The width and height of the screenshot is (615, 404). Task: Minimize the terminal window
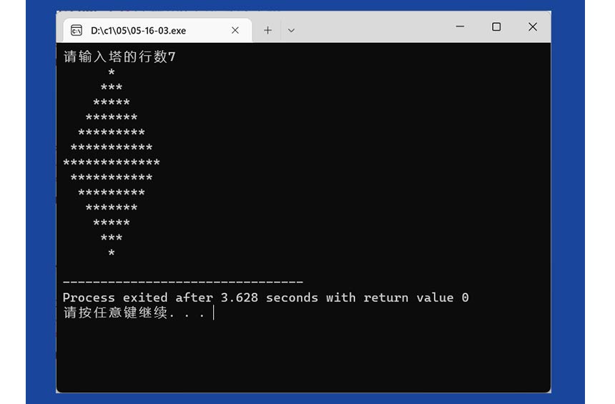461,27
